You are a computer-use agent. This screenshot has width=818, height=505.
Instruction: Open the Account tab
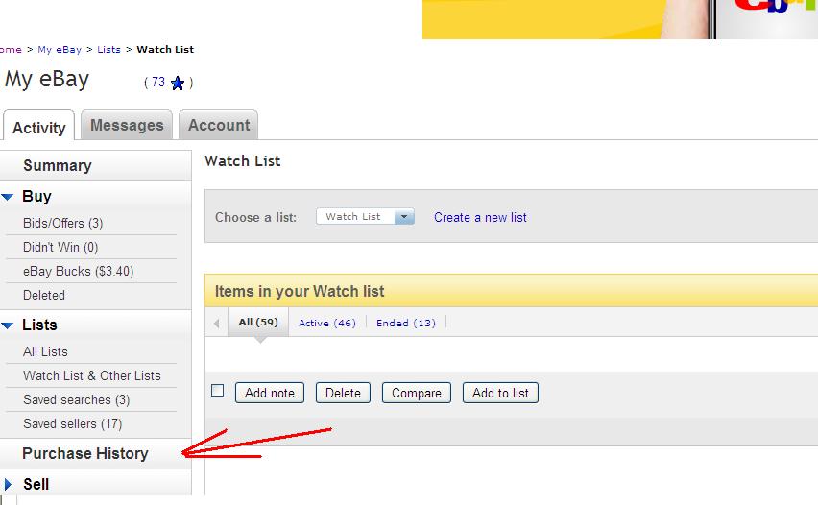click(219, 125)
